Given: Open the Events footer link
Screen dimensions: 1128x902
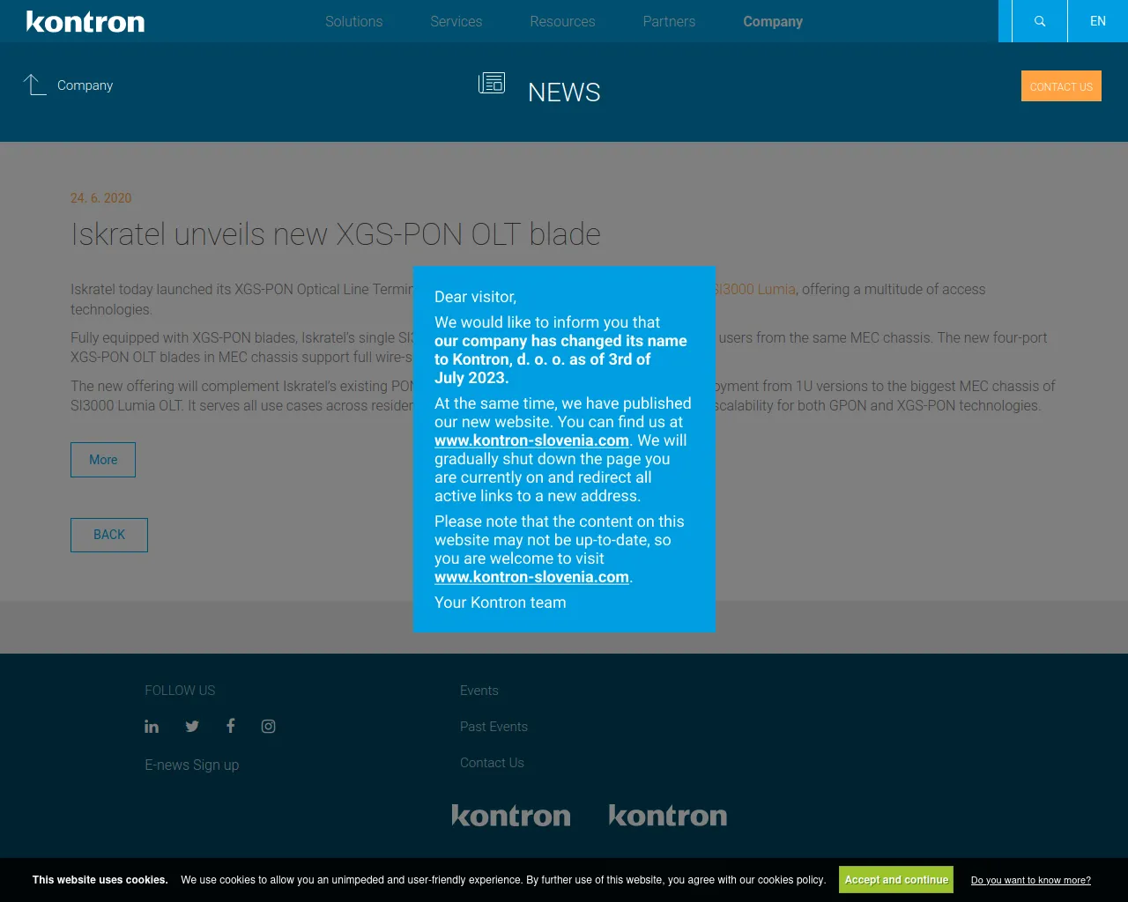Looking at the screenshot, I should [x=479, y=691].
